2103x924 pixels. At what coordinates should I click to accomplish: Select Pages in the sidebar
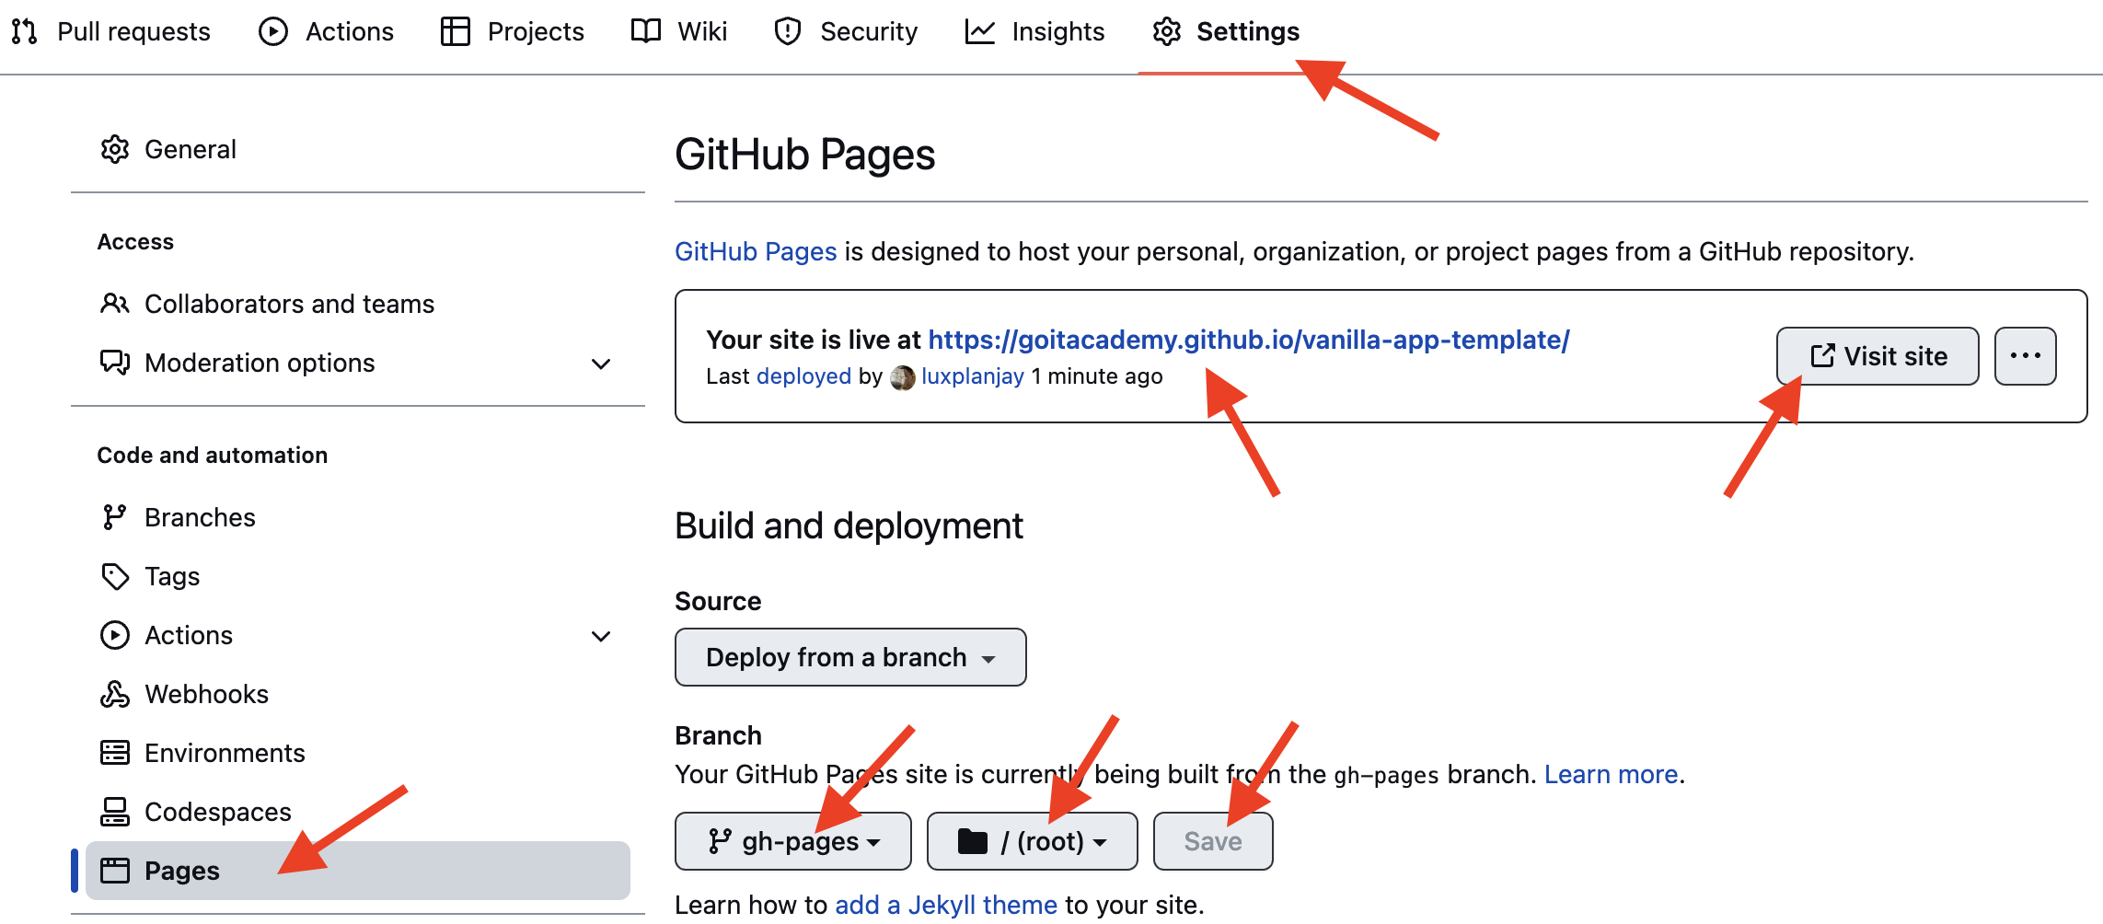click(x=181, y=870)
